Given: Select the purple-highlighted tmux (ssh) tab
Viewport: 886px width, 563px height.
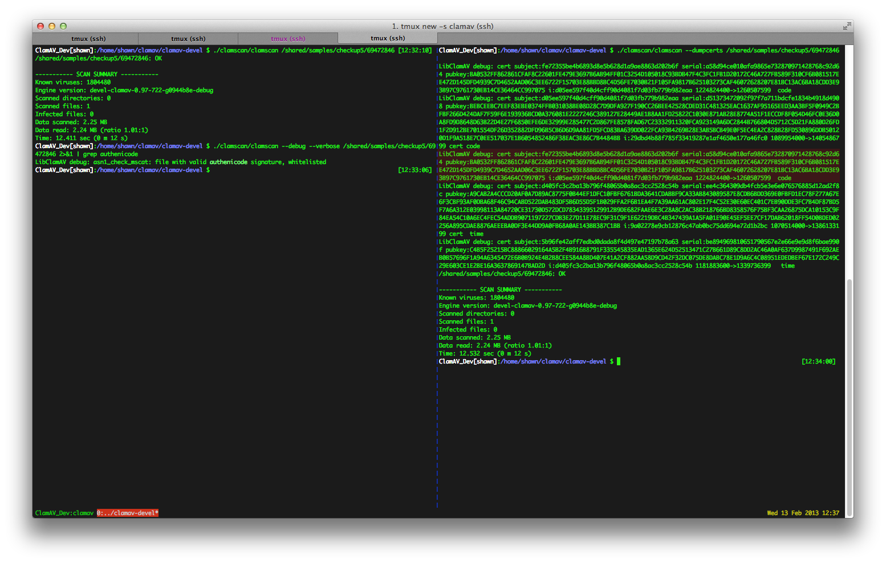Looking at the screenshot, I should pyautogui.click(x=288, y=39).
